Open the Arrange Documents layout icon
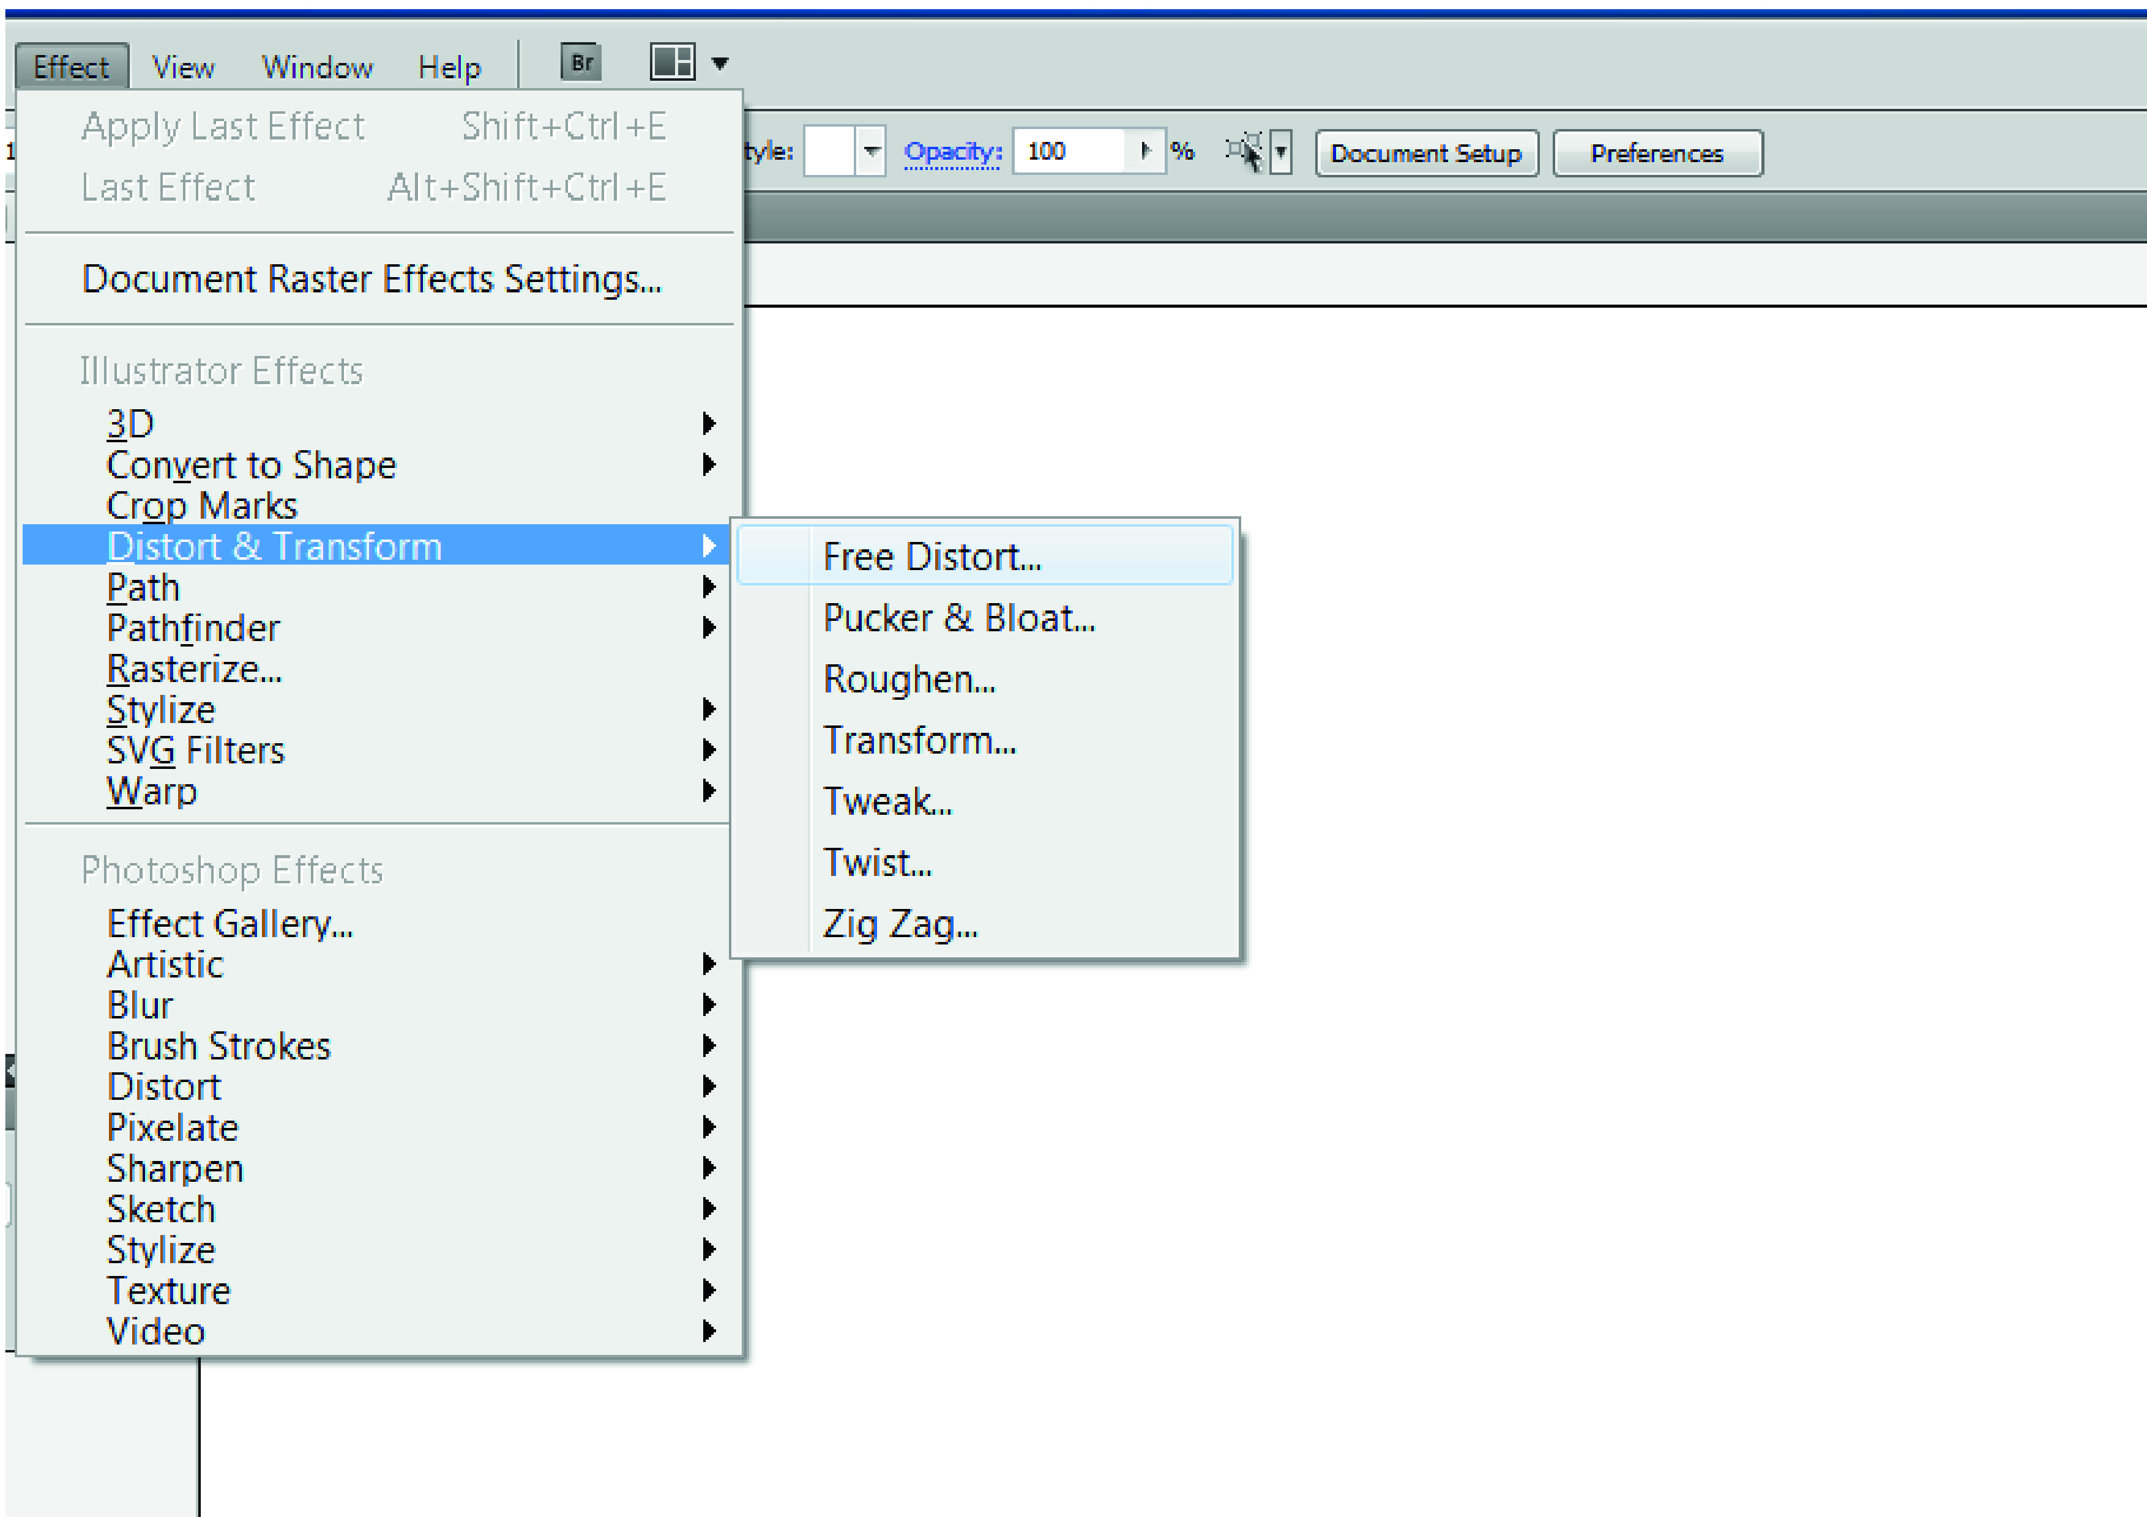 (x=673, y=62)
